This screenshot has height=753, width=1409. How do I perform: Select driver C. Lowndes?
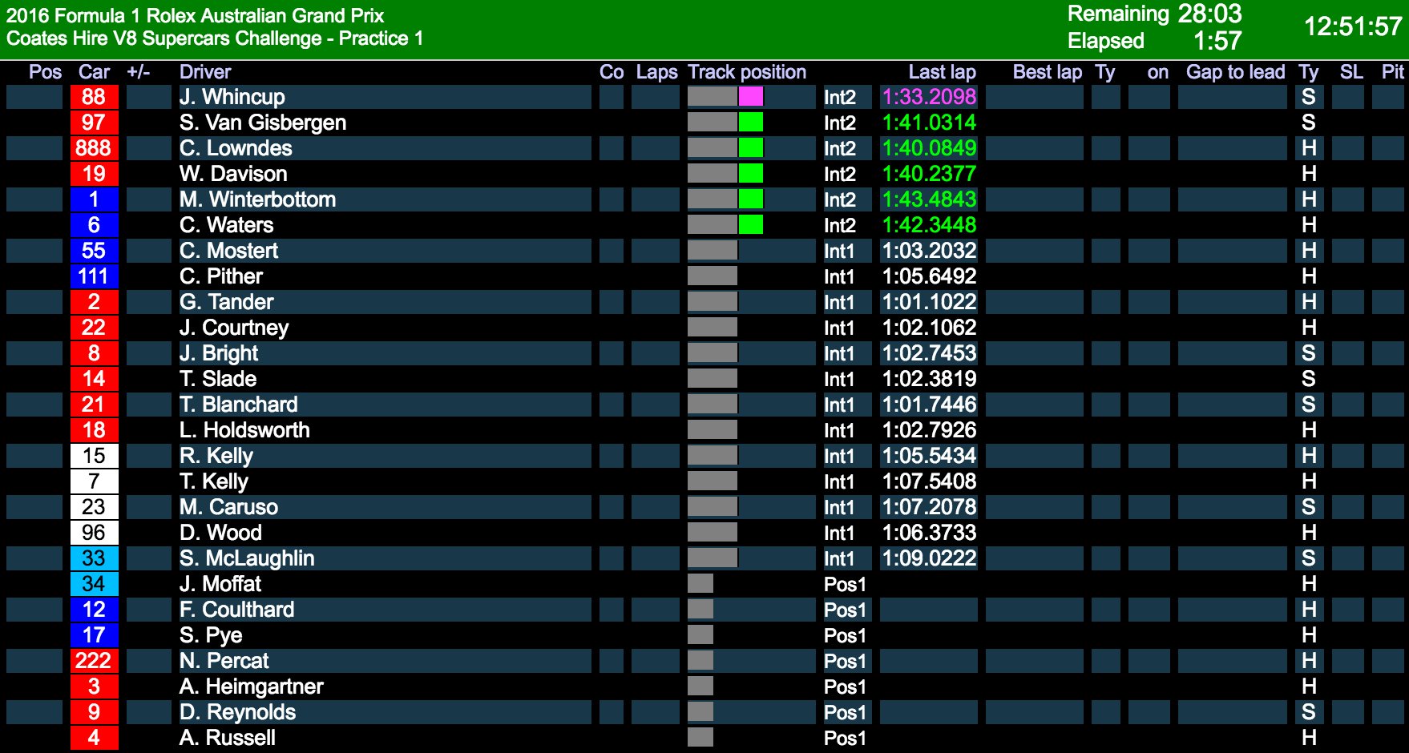(x=236, y=148)
